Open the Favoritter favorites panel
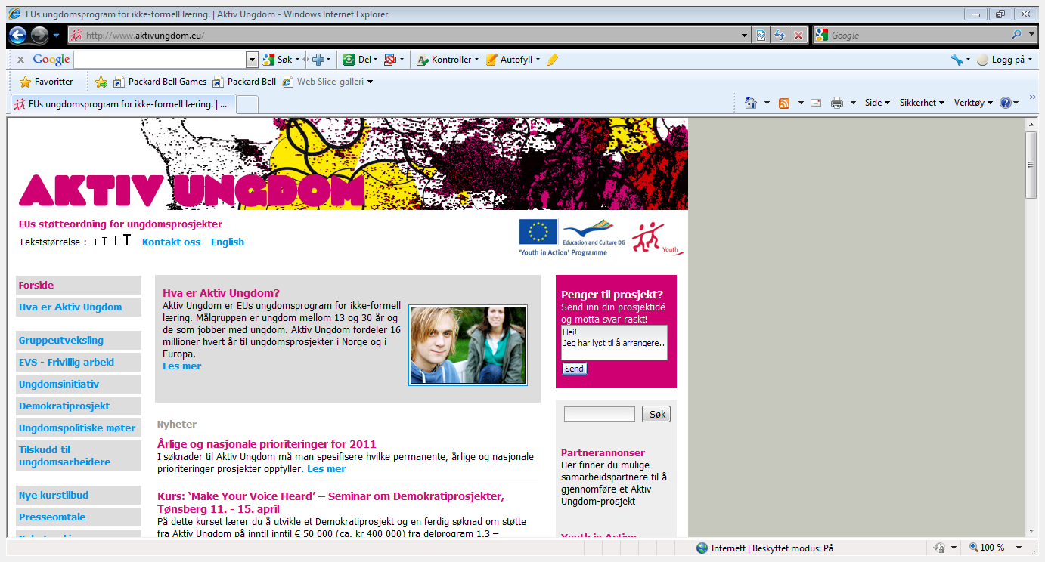The height and width of the screenshot is (562, 1045). click(x=45, y=82)
